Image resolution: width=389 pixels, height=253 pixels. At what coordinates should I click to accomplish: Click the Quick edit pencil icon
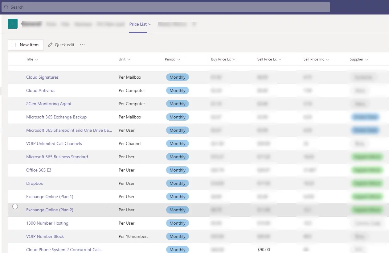(x=50, y=45)
